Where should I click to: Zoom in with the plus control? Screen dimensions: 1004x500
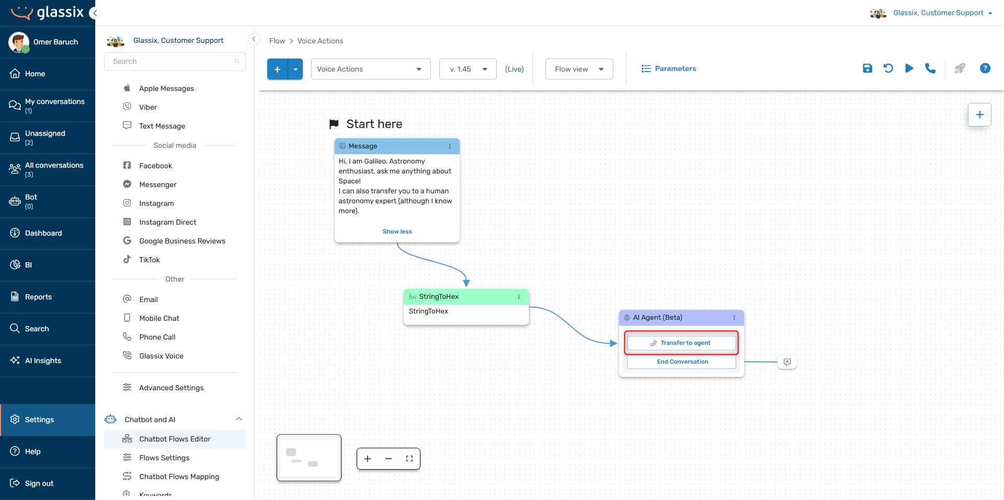[368, 459]
